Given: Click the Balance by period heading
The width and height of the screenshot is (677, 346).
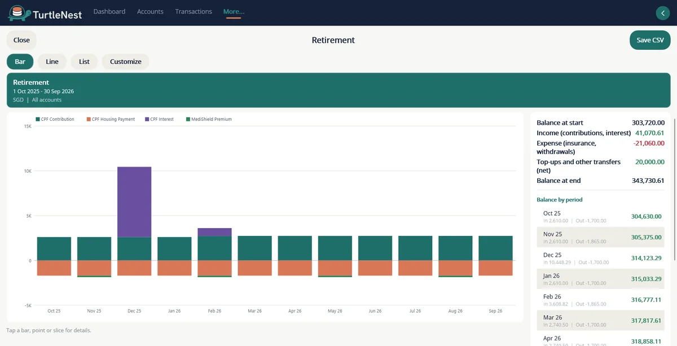Looking at the screenshot, I should 560,200.
